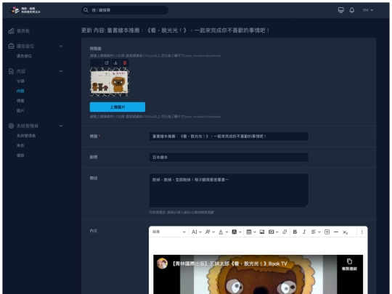Click the book cover preview thumbnail

pyautogui.click(x=110, y=82)
